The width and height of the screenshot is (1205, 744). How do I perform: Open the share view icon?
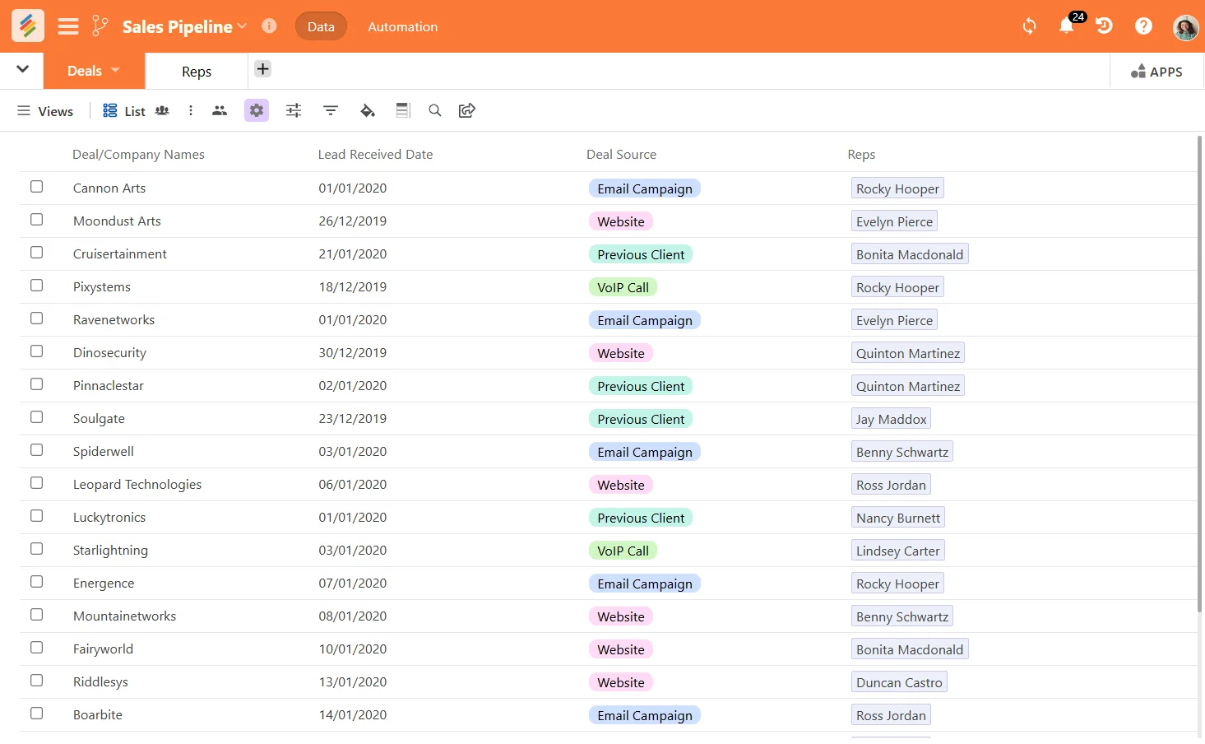[466, 109]
